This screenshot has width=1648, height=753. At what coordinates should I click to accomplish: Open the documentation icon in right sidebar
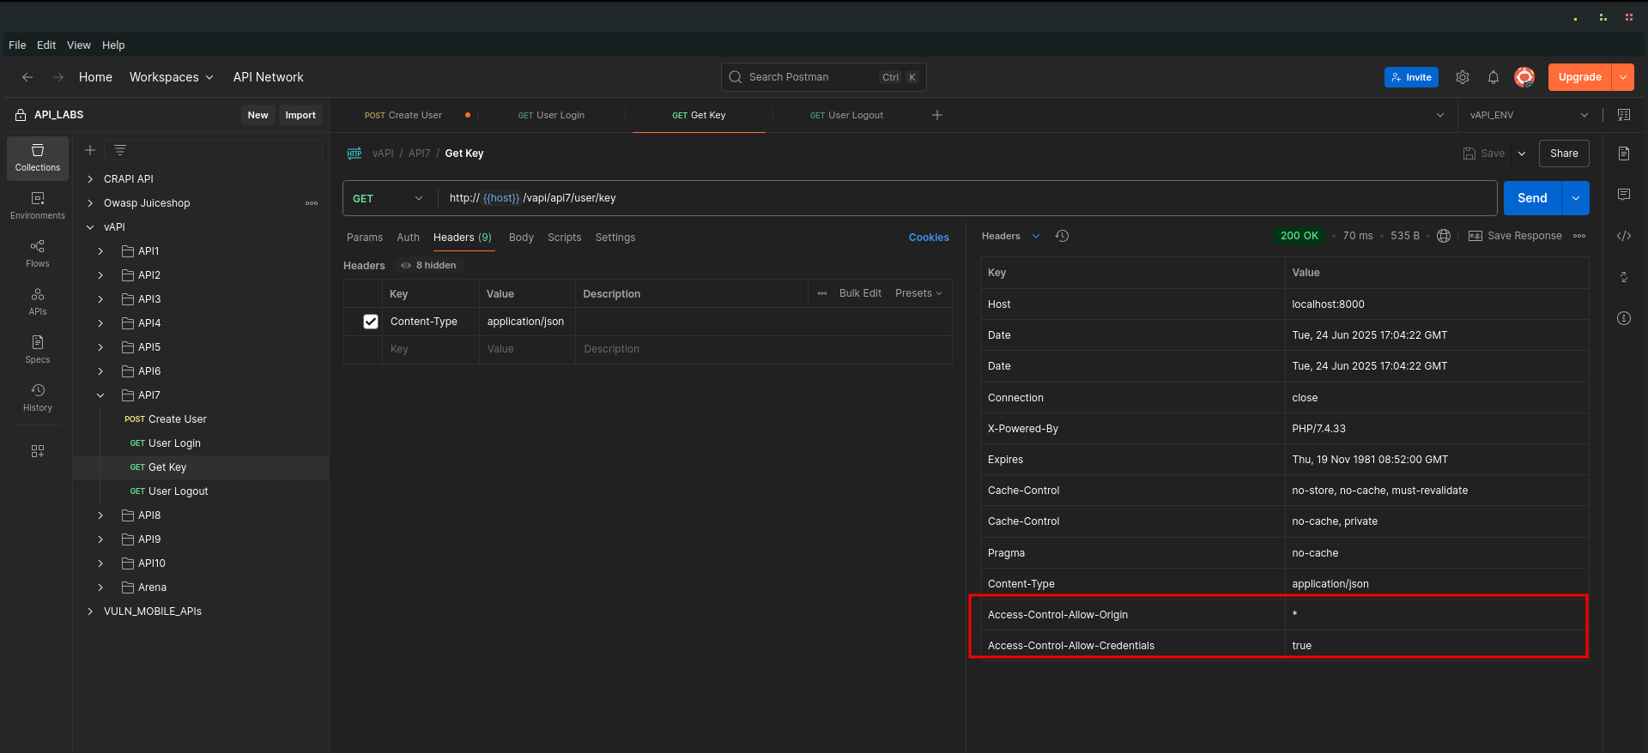[x=1624, y=154]
